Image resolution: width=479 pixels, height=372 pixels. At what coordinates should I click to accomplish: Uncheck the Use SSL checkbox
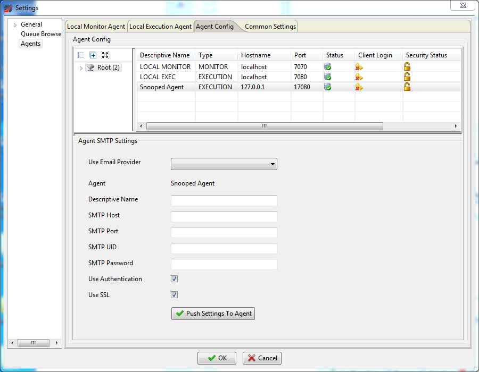click(x=174, y=295)
